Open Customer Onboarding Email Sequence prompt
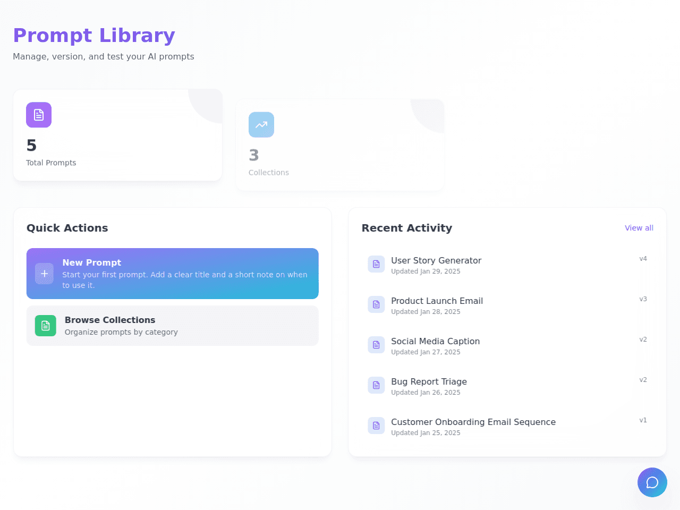 [x=507, y=427]
